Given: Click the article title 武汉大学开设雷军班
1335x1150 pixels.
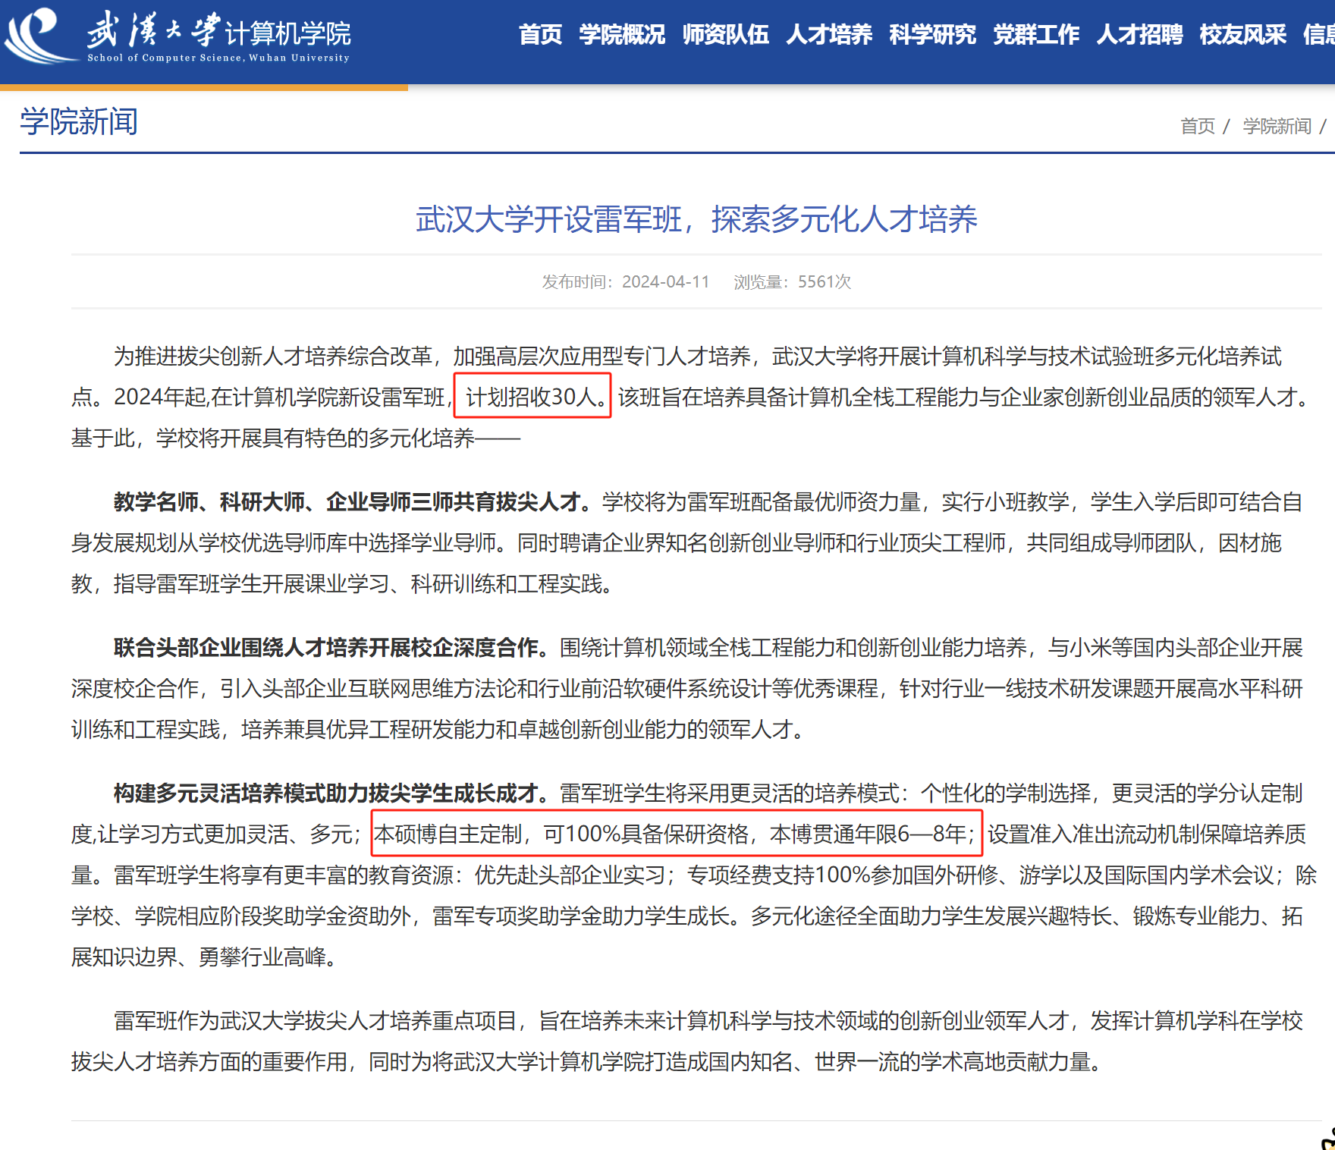Looking at the screenshot, I should [x=696, y=220].
